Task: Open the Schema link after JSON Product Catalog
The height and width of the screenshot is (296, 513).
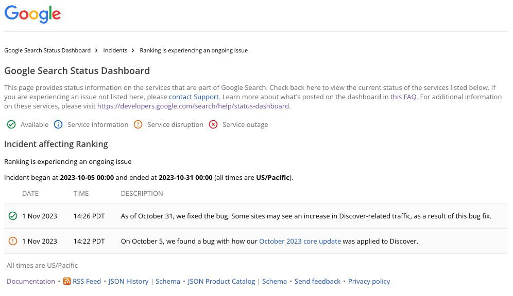Action: coord(275,281)
